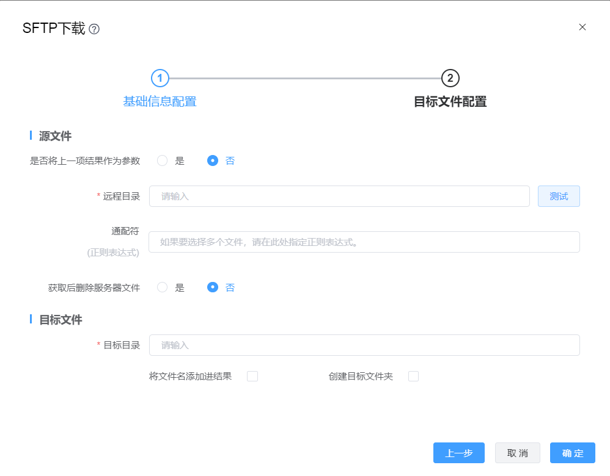The image size is (610, 476).
Task: Click the step 2 circle in the wizard
Action: point(450,78)
